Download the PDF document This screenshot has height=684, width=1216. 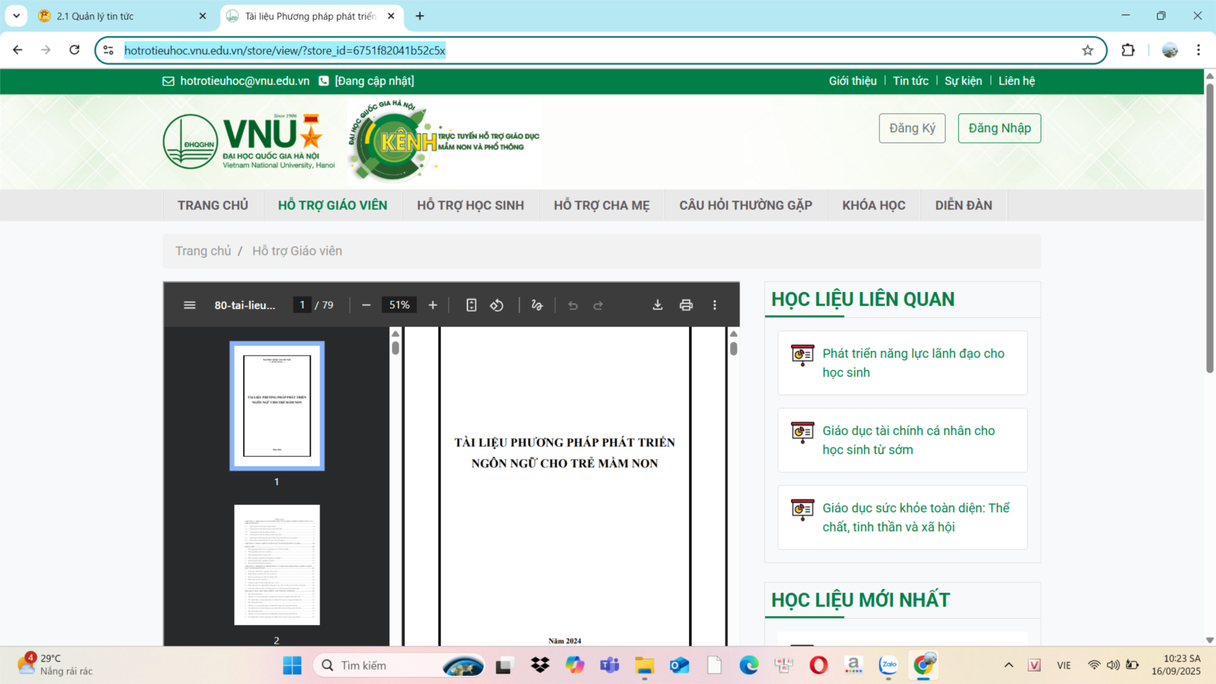(x=657, y=305)
